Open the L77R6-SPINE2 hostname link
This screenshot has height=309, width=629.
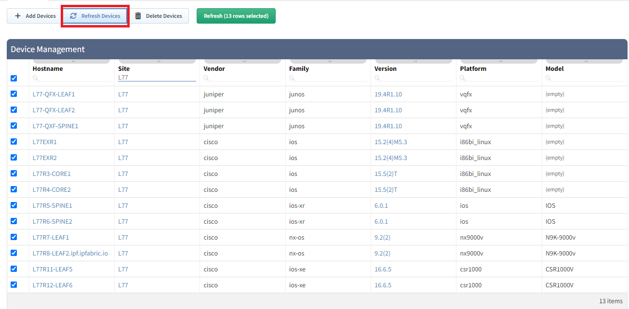53,221
